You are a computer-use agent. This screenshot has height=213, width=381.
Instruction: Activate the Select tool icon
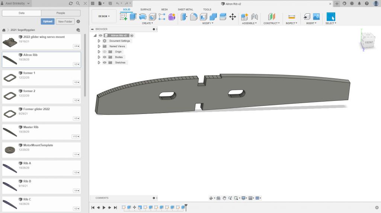point(330,17)
